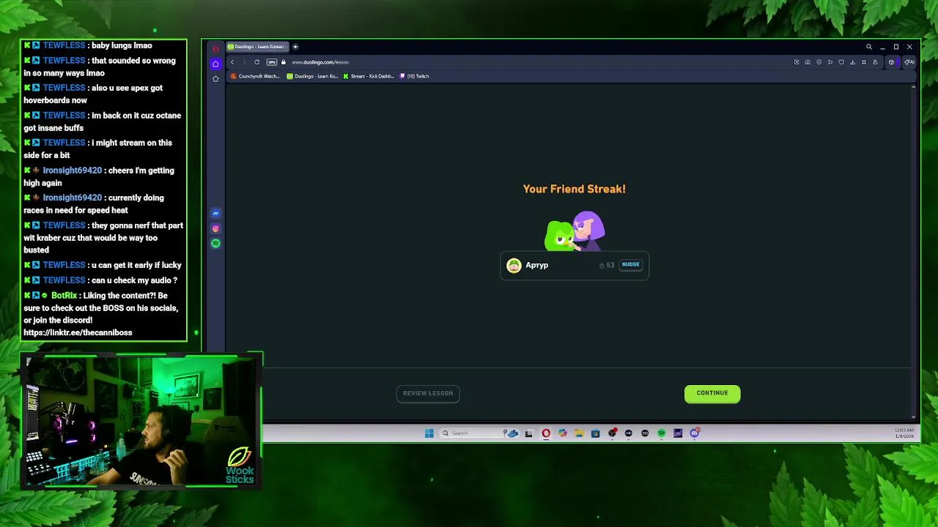Open the AI assistant toolbar icon
938x527 pixels.
[909, 62]
